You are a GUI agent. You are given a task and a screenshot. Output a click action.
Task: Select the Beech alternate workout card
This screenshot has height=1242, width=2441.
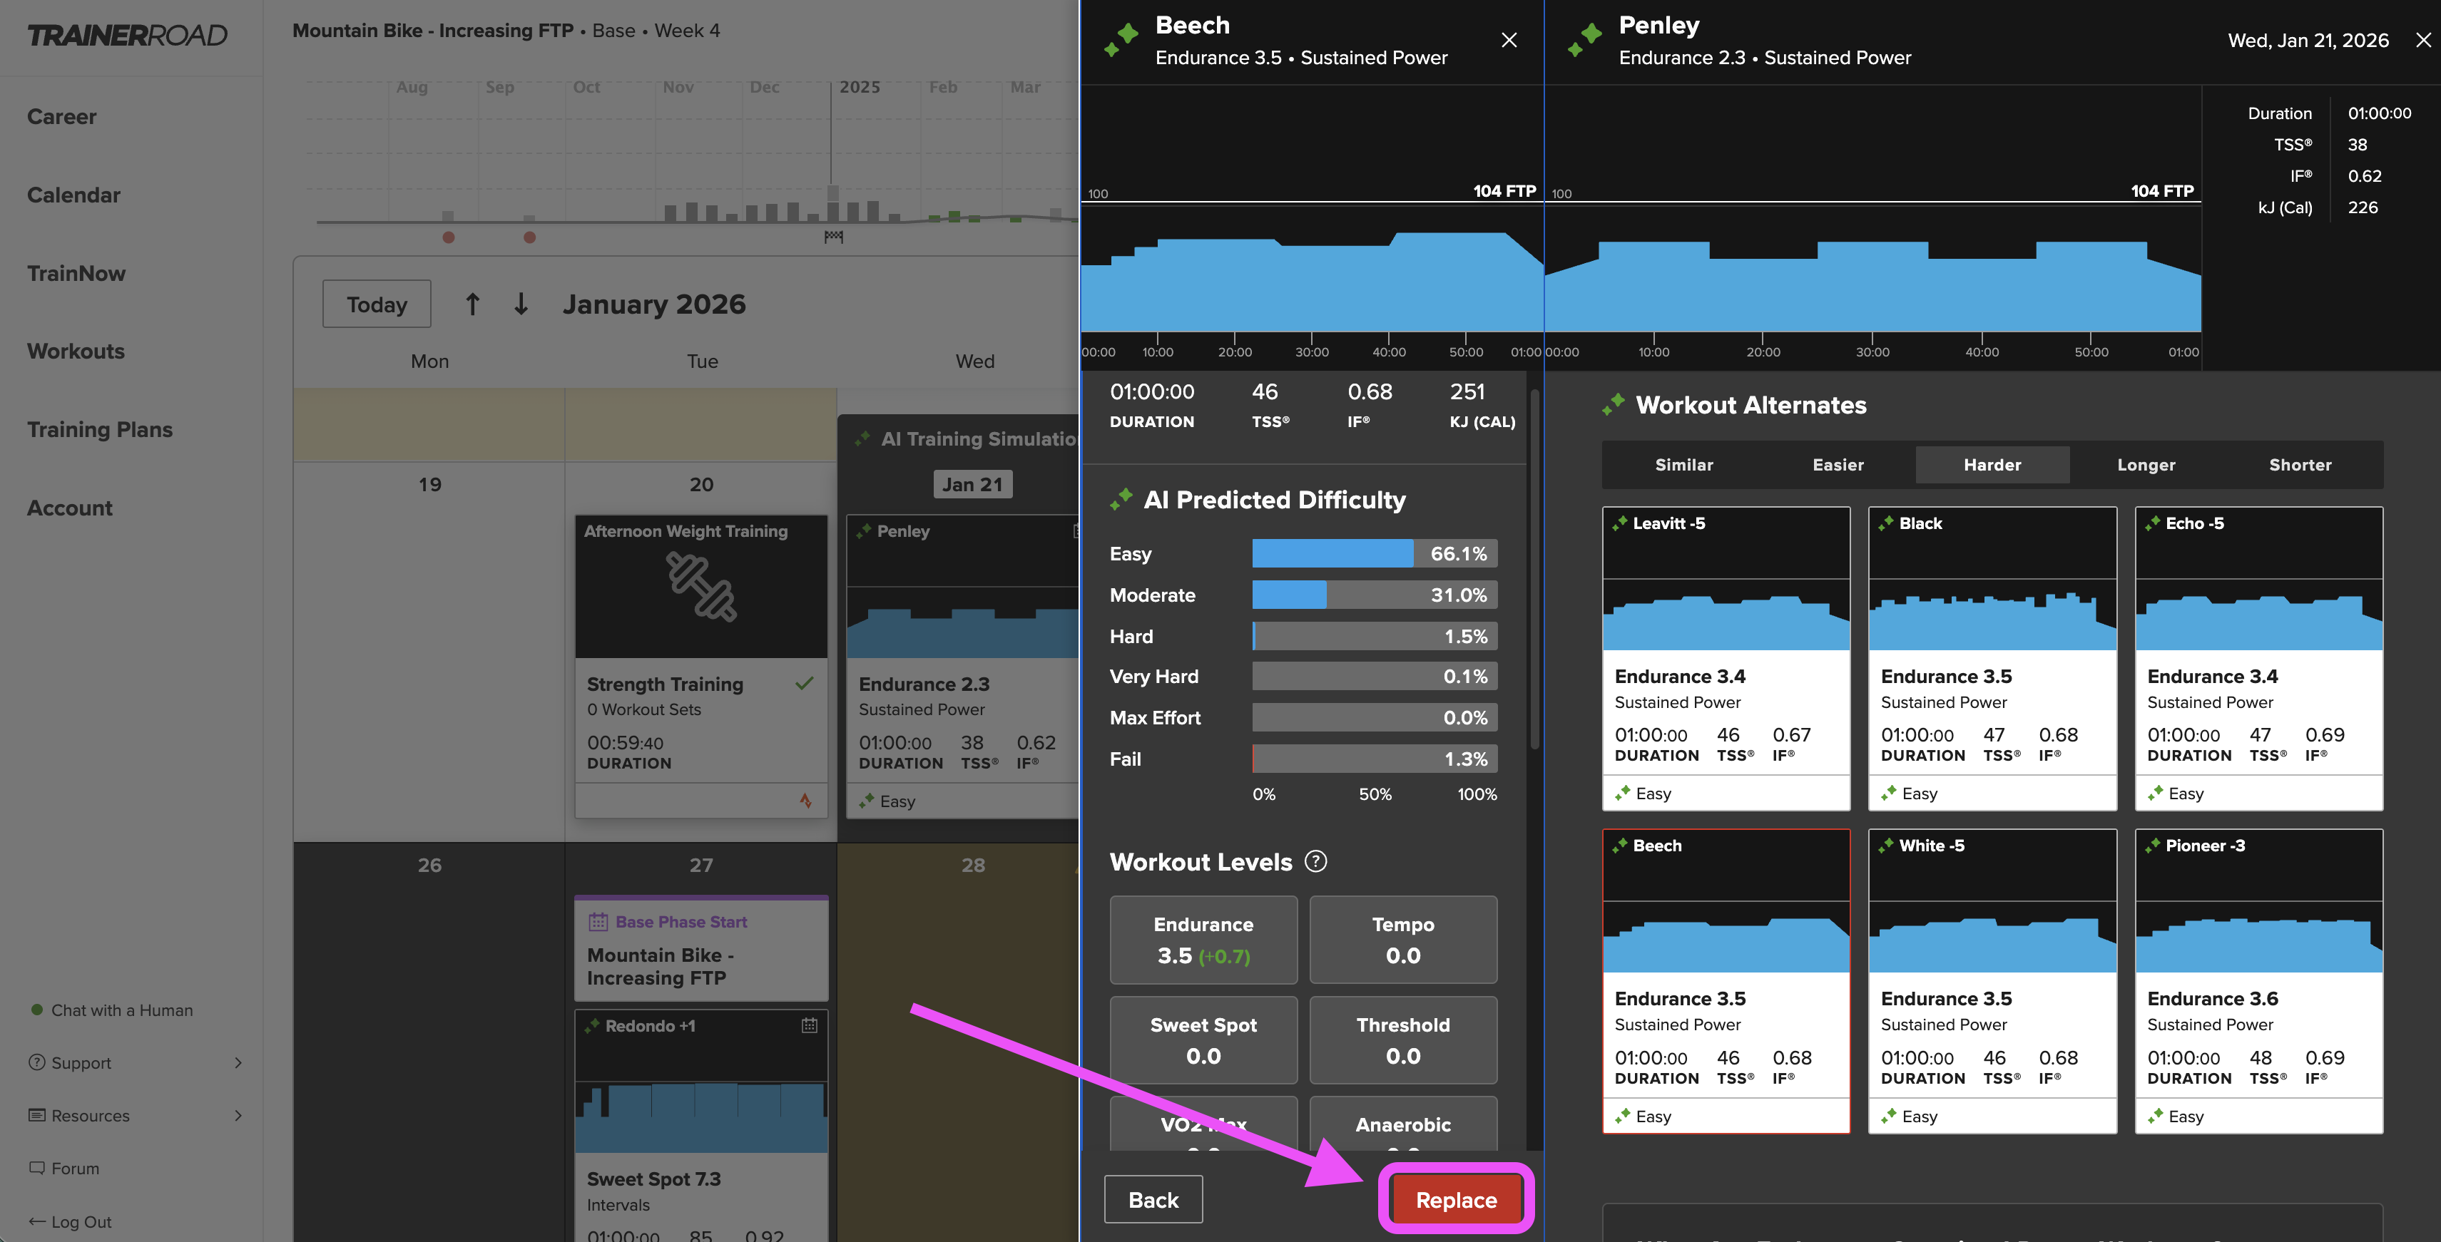tap(1726, 982)
